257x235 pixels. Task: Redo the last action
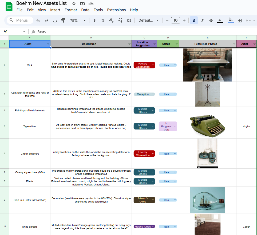click(46, 21)
